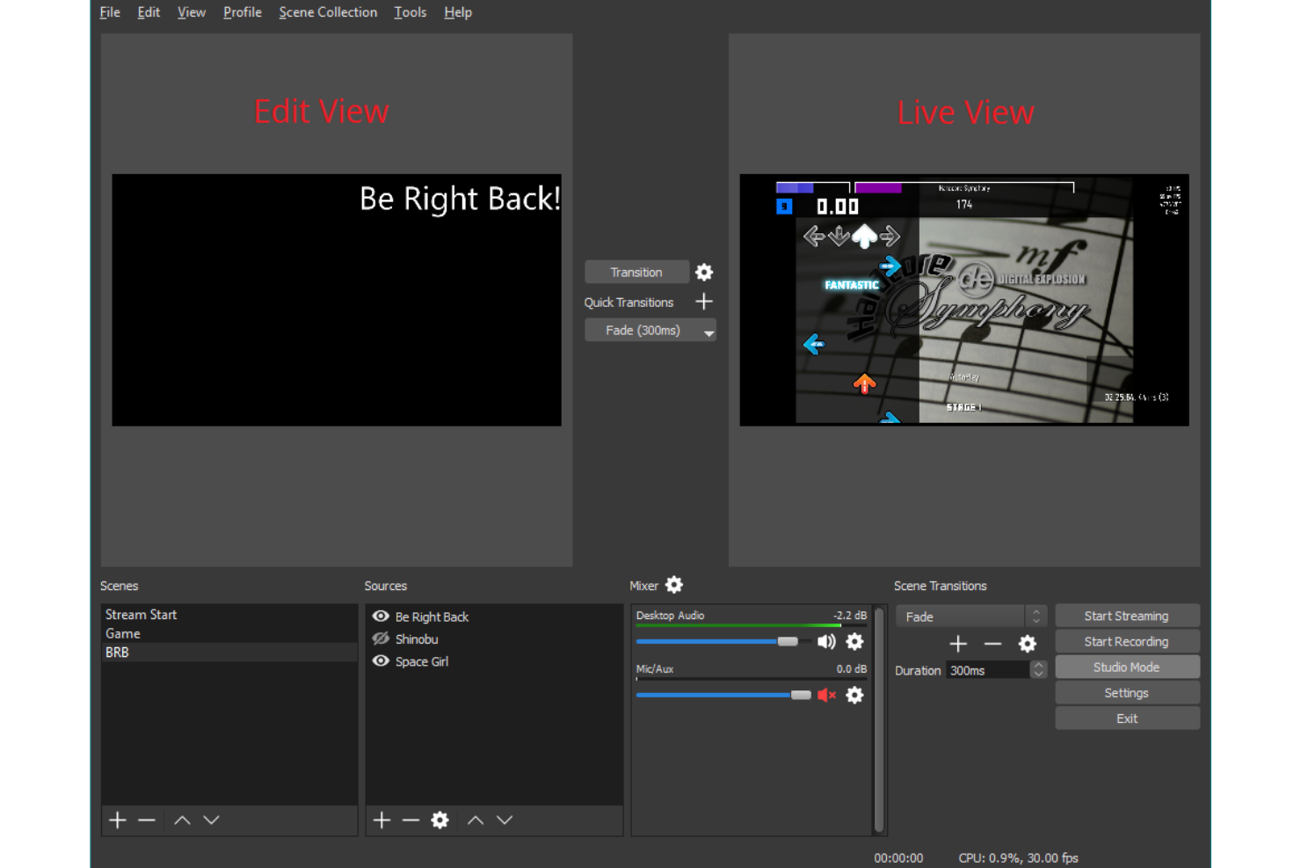Increase the transition Duration with stepper arrow
The height and width of the screenshot is (868, 1301).
(1036, 665)
